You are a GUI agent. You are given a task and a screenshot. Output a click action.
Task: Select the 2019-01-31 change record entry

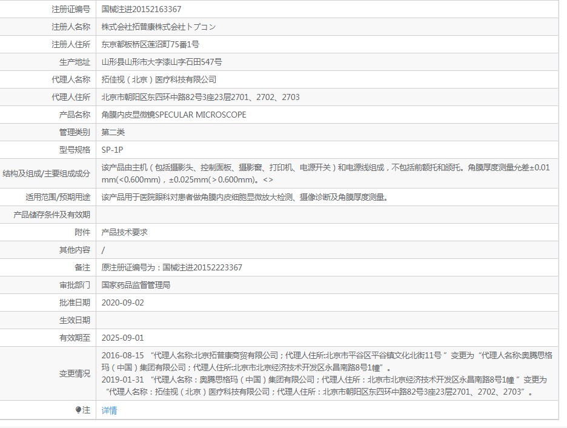pos(324,386)
